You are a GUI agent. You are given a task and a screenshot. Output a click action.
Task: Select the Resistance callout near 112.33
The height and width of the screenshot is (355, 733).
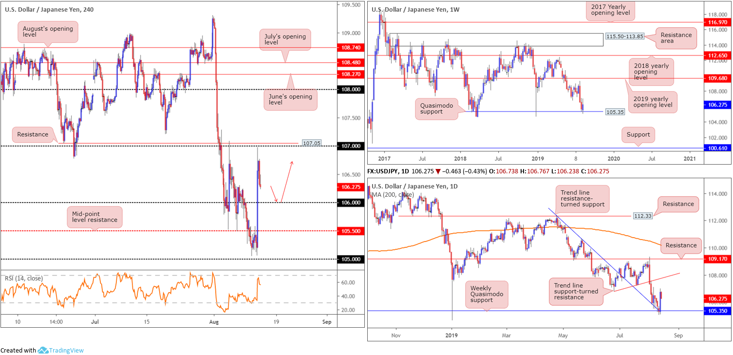point(678,204)
